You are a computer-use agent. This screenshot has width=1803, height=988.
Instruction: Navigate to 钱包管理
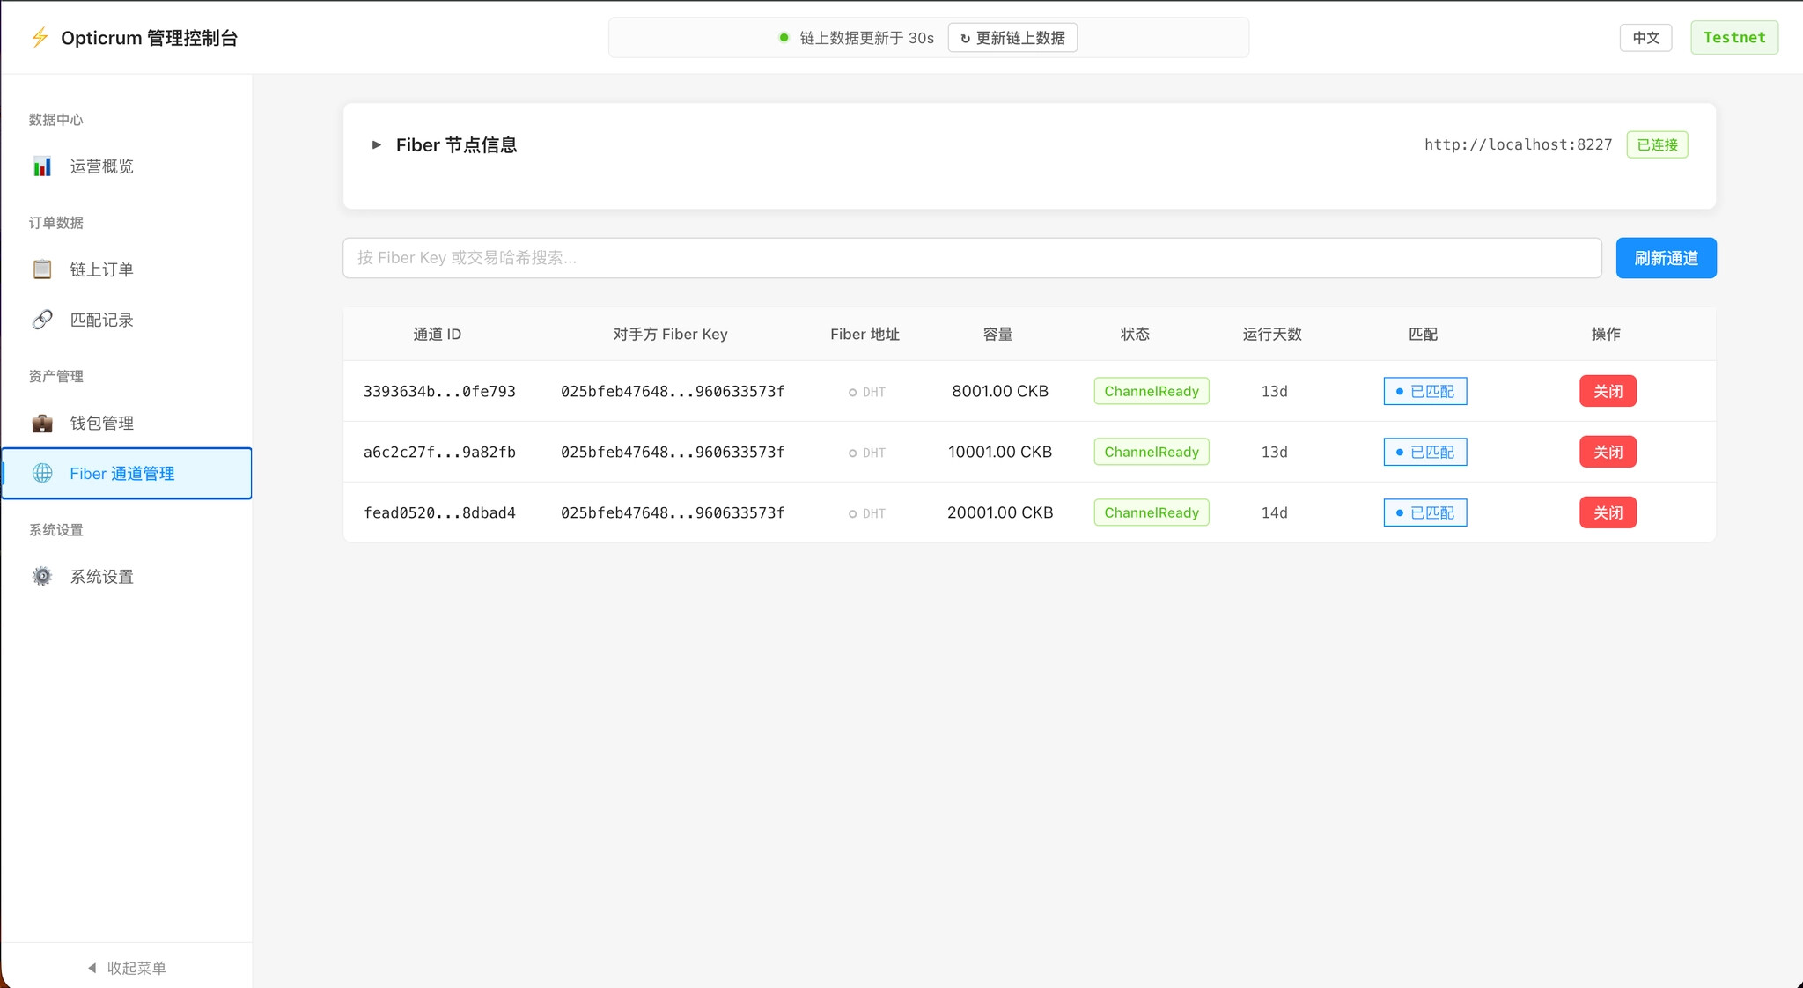tap(127, 423)
